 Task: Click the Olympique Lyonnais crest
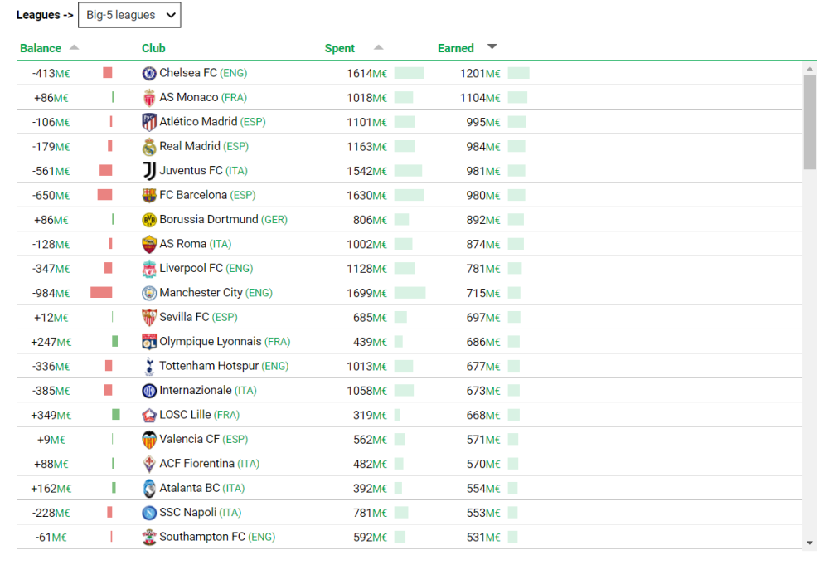[x=149, y=342]
